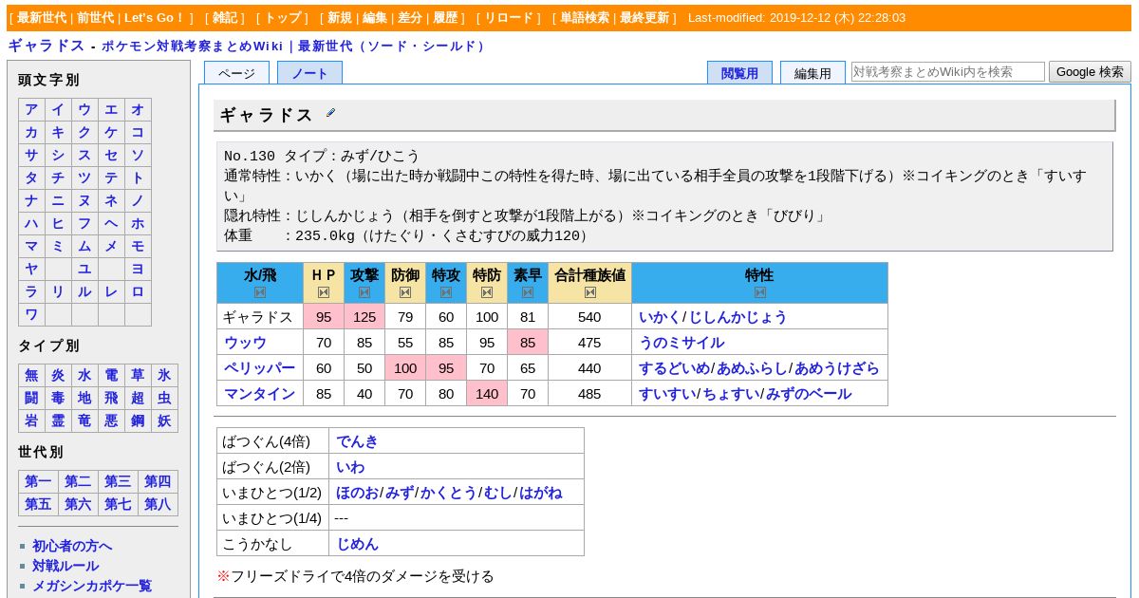This screenshot has height=598, width=1139.
Task: Sort table by 素早 column icon
Action: tap(528, 292)
